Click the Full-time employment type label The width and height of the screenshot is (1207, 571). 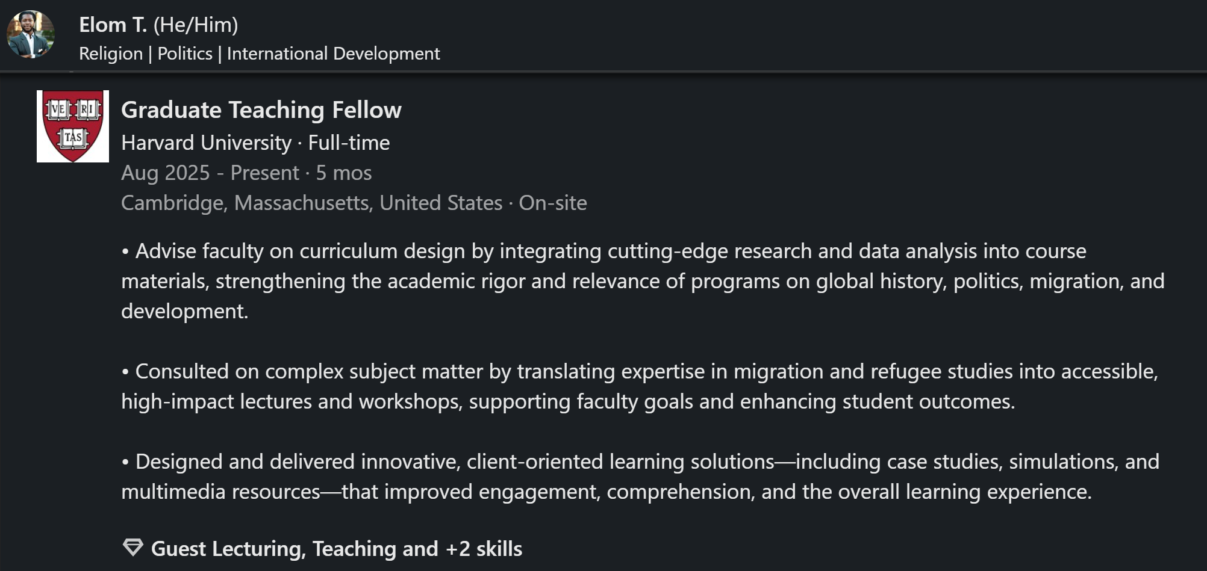349,143
